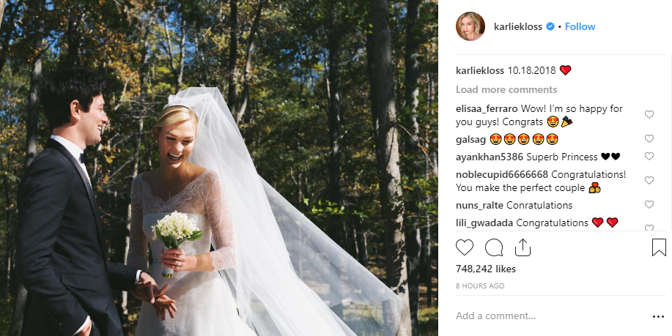The width and height of the screenshot is (672, 336).
Task: Open the three-dot more options menu
Action: coord(658,317)
